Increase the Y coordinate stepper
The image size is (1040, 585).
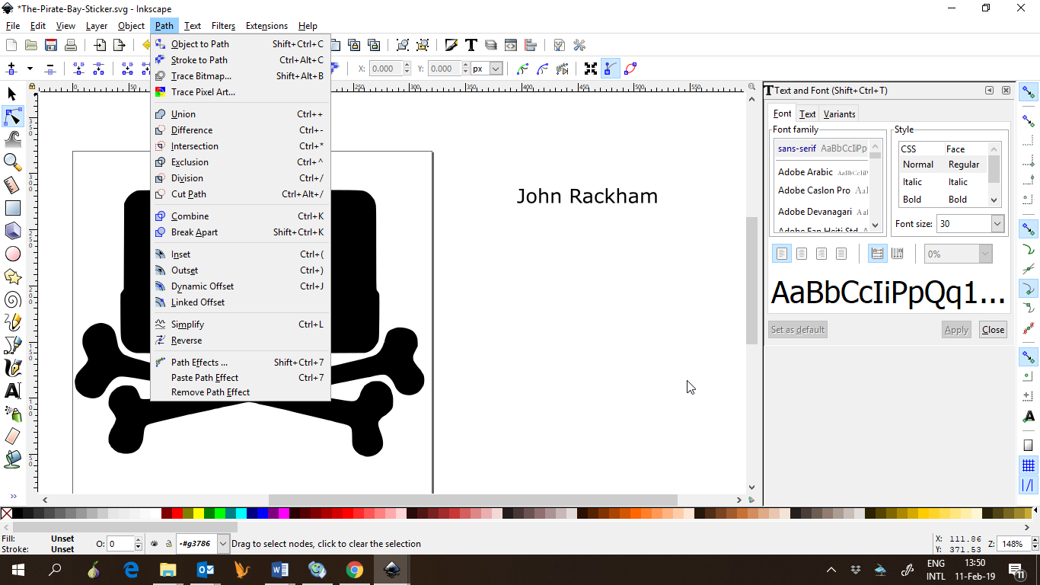[467, 66]
